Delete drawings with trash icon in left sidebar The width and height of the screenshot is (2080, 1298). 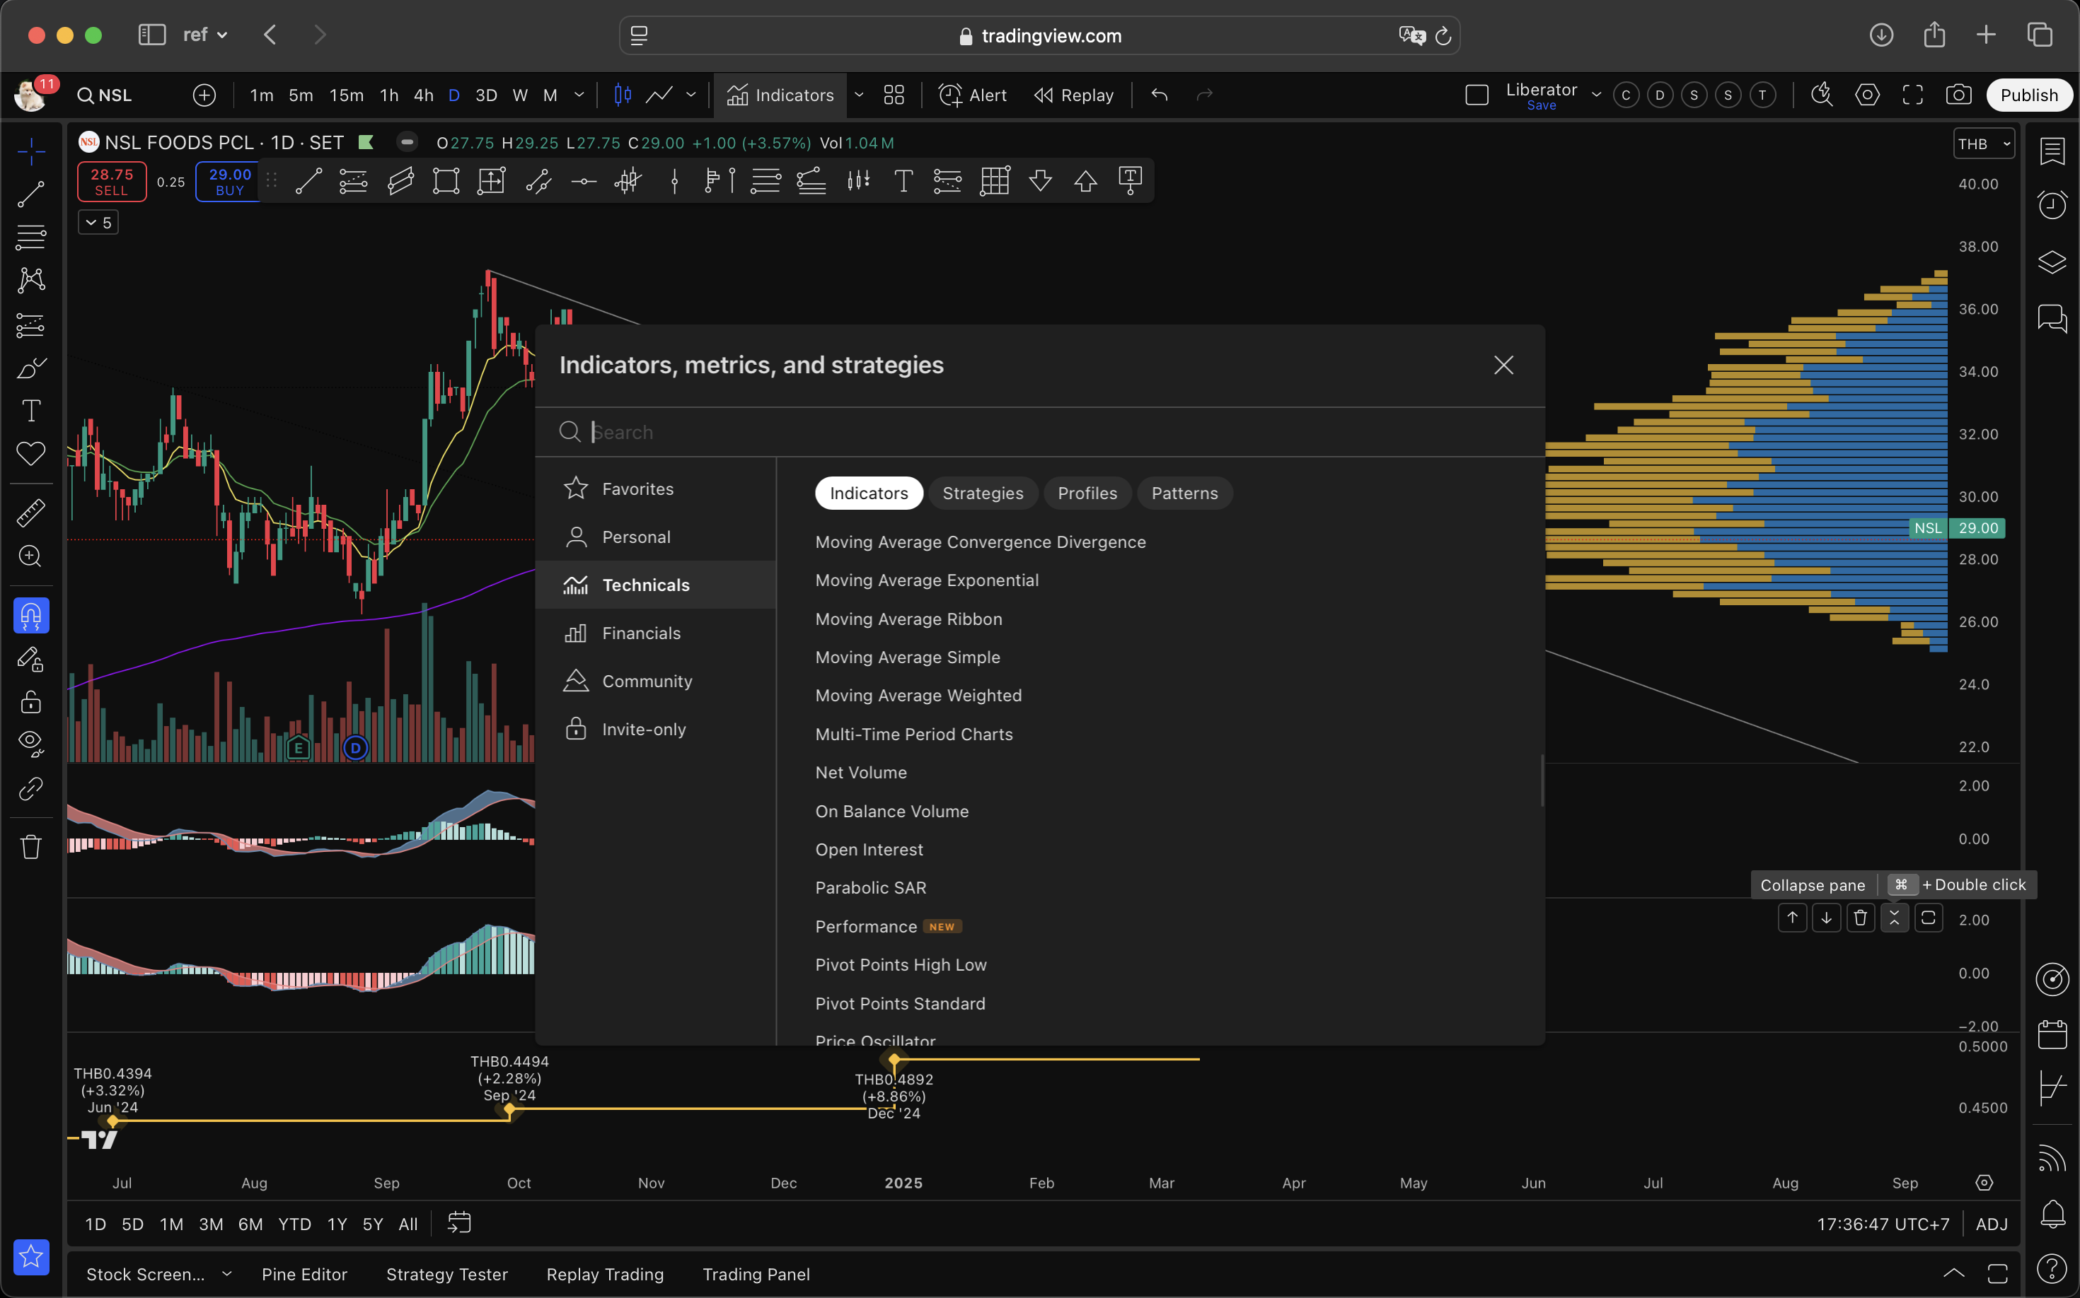pyautogui.click(x=31, y=847)
